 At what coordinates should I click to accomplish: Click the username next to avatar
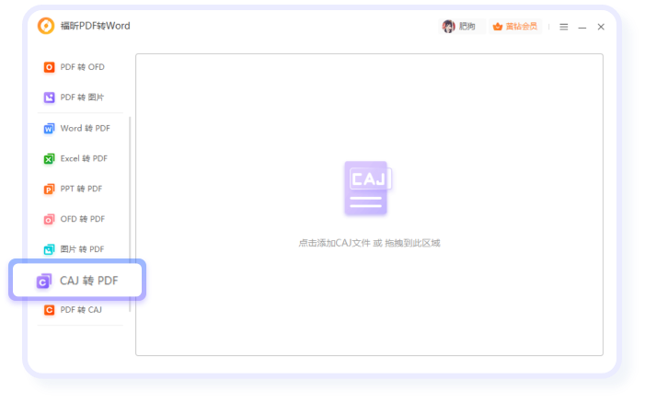(x=466, y=27)
